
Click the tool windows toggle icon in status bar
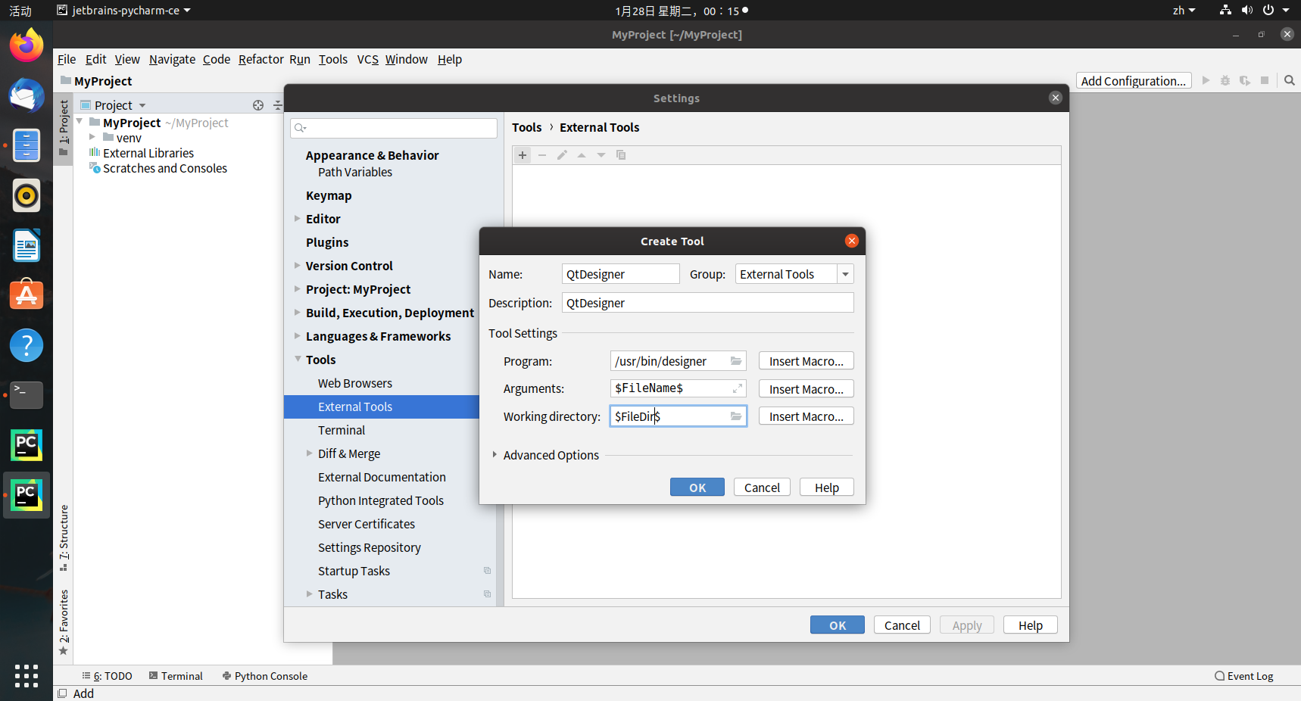click(x=62, y=693)
